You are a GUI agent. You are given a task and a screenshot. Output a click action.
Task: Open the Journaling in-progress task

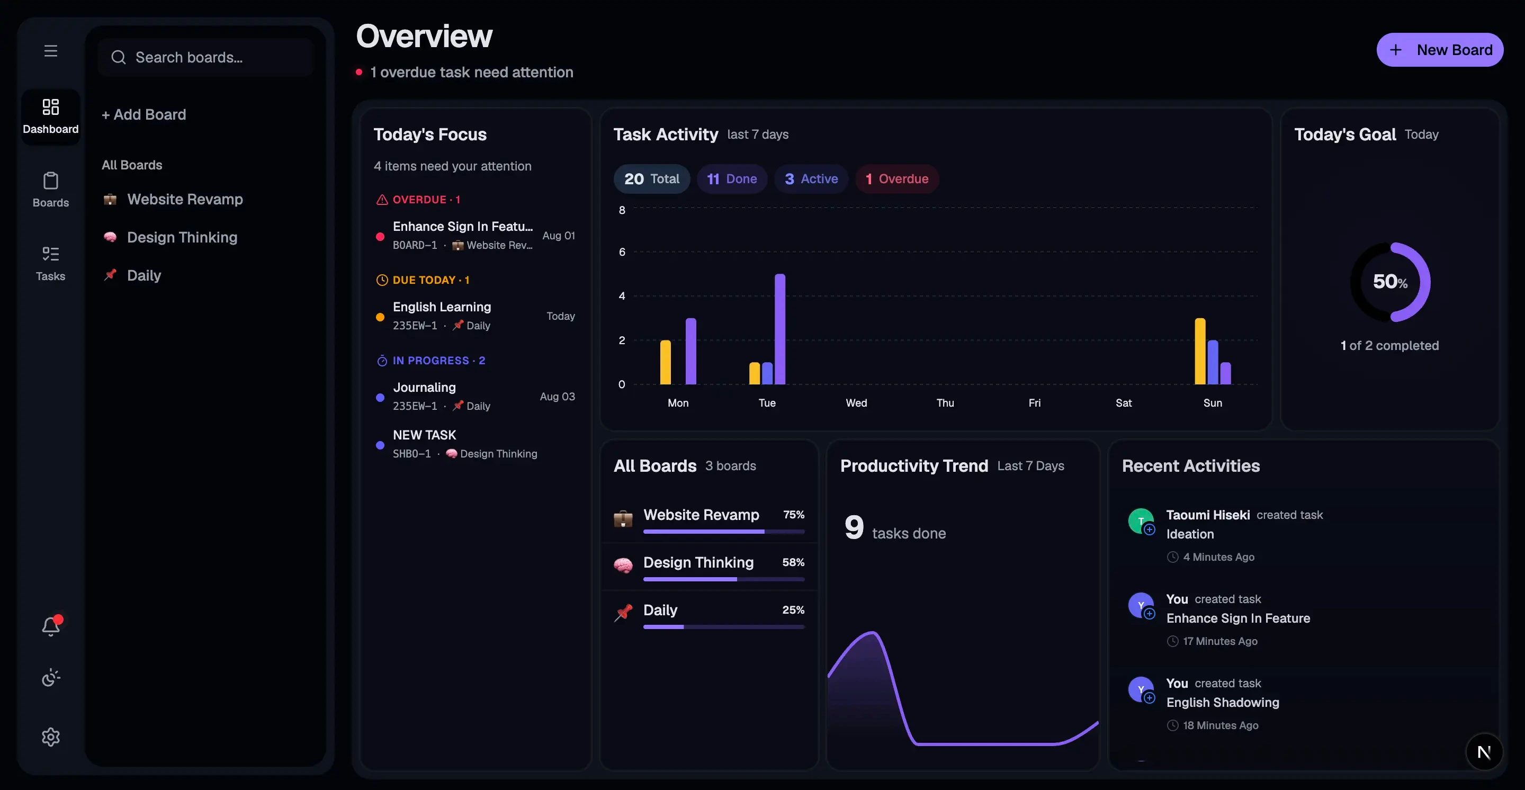(476, 397)
